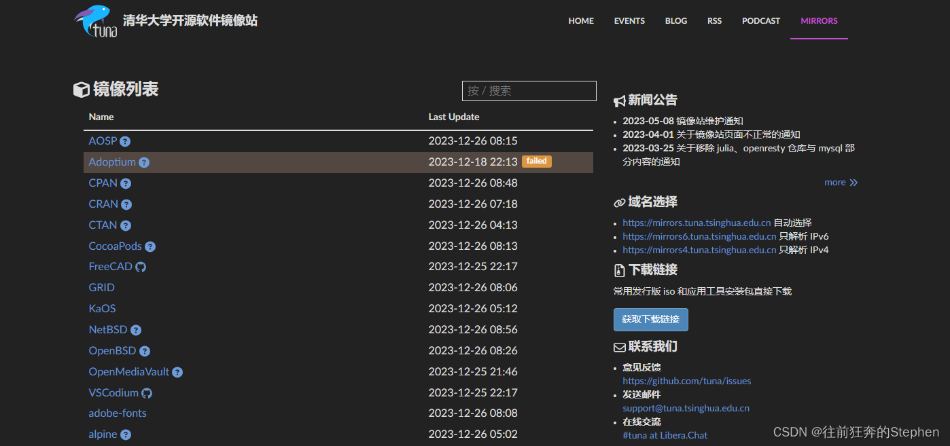The image size is (950, 446).
Task: Open the mirrors6 IPv6 domain link
Action: click(699, 237)
